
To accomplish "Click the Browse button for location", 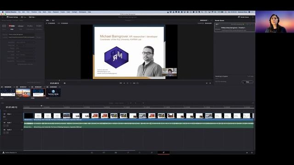I will click(x=39, y=38).
